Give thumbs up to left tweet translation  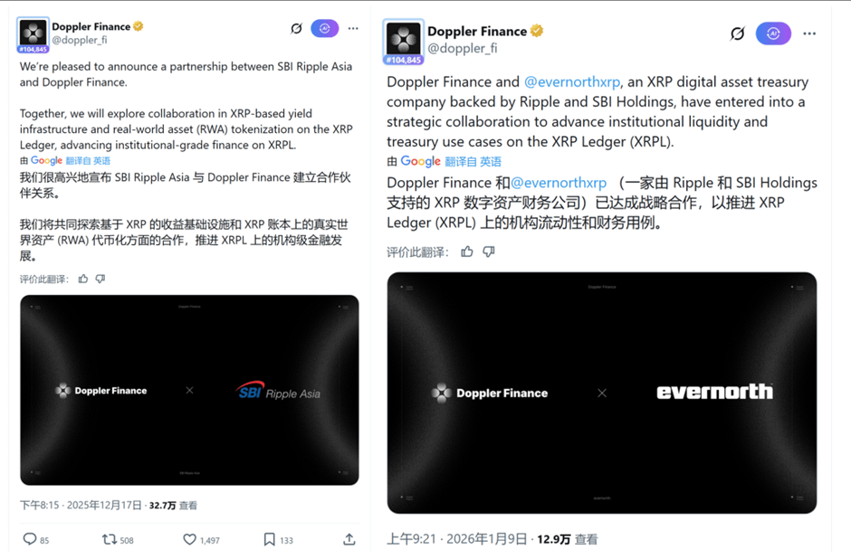click(83, 279)
